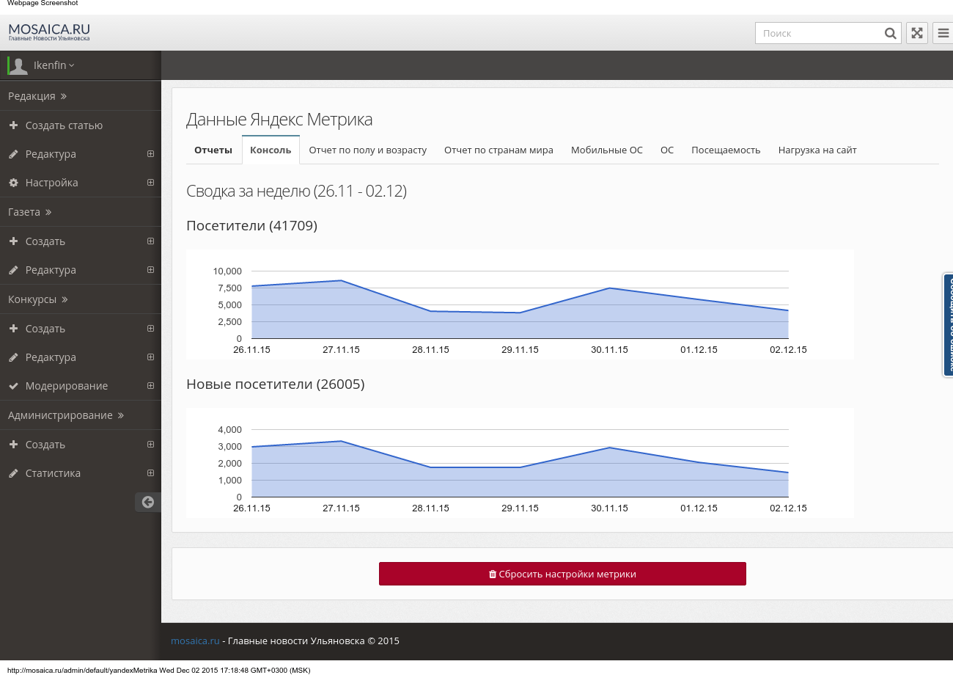Click the gear icon beside Настройка

click(13, 183)
